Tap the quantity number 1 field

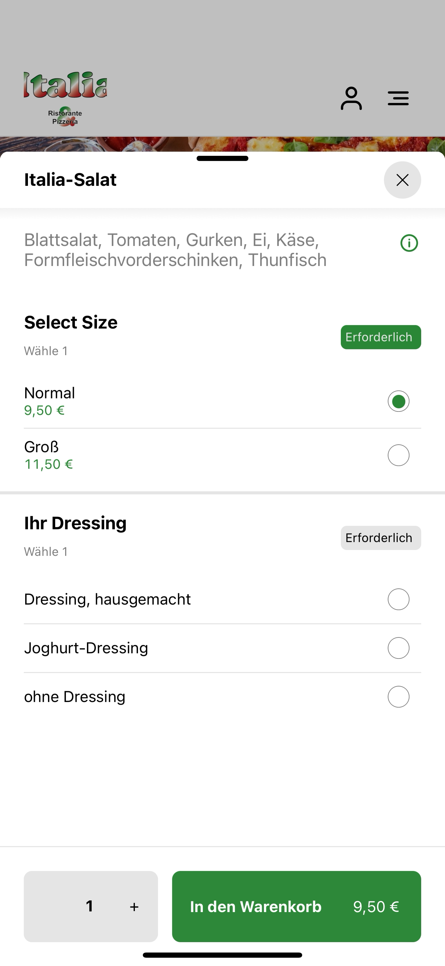pyautogui.click(x=89, y=906)
